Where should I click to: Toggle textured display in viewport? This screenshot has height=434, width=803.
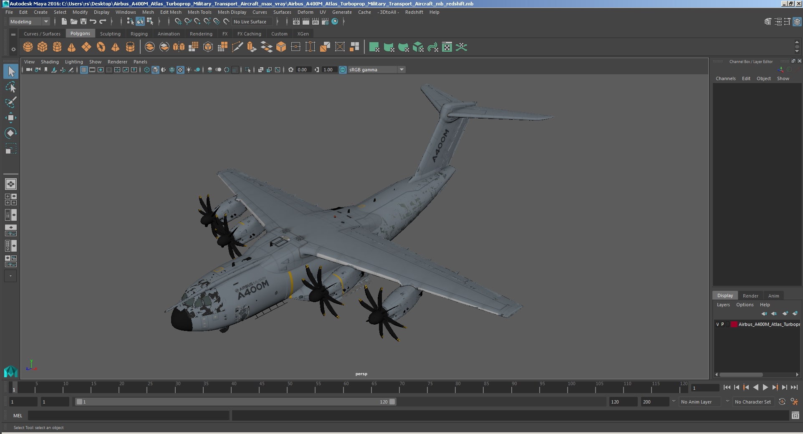point(180,70)
